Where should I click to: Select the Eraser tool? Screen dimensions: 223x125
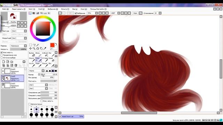tap(51, 60)
